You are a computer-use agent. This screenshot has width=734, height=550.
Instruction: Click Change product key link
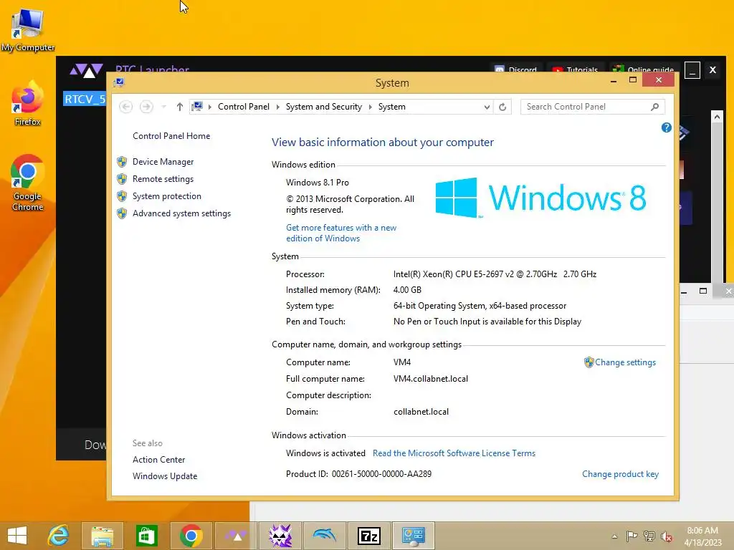[x=620, y=474]
